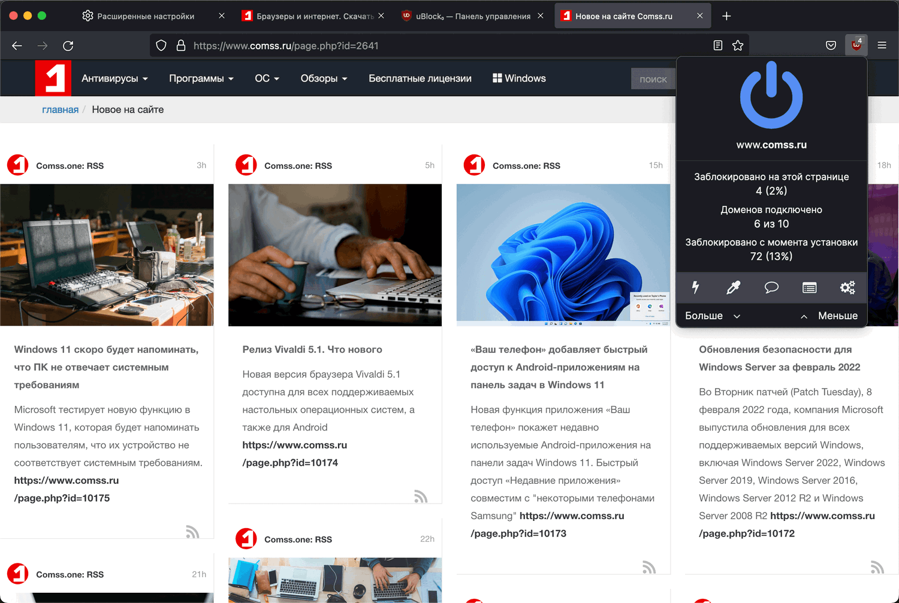The height and width of the screenshot is (603, 899).
Task: Open the Firefox hamburger application menu
Action: tap(882, 46)
